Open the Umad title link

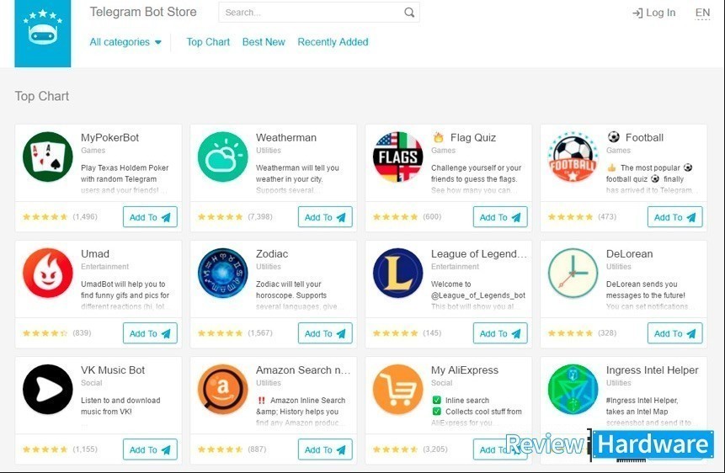(x=95, y=254)
